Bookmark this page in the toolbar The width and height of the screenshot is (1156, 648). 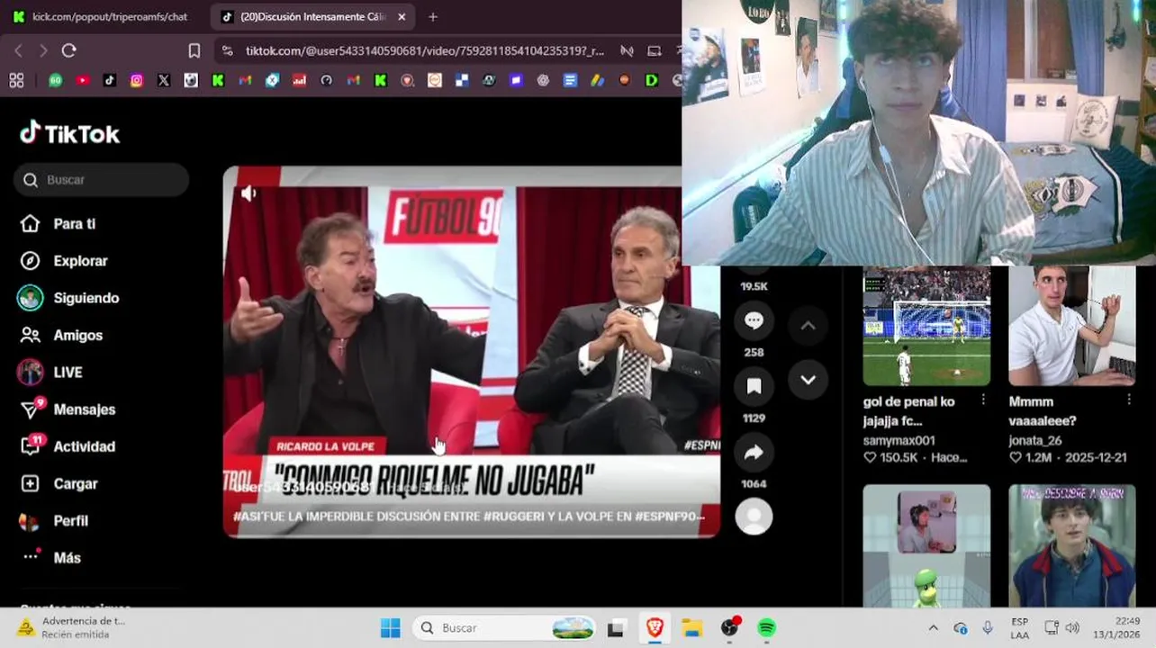point(194,51)
